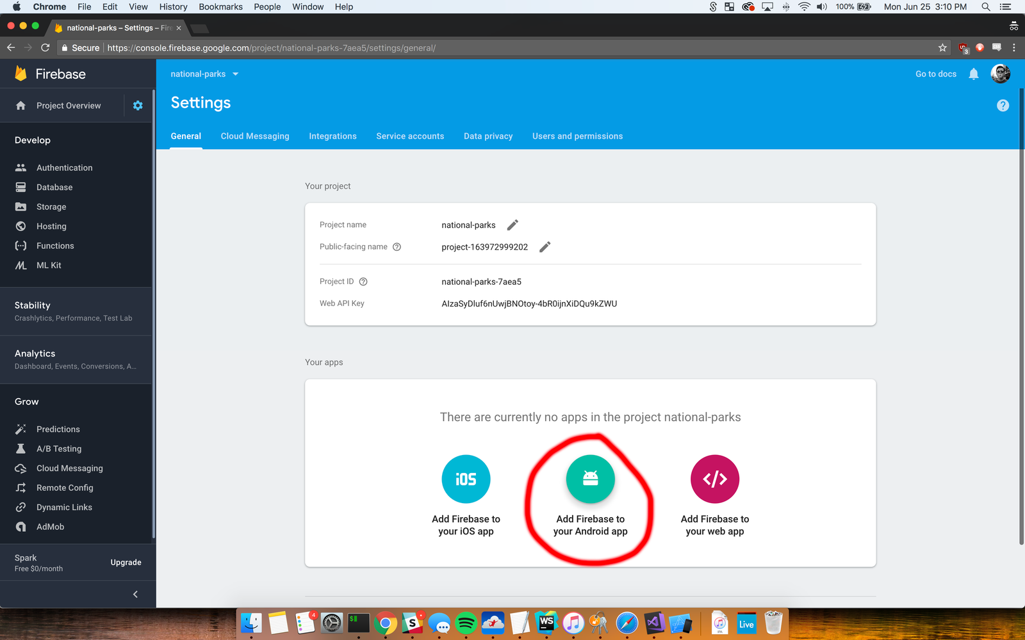The image size is (1025, 640).
Task: Collapse the Develop section header
Action: tap(33, 140)
